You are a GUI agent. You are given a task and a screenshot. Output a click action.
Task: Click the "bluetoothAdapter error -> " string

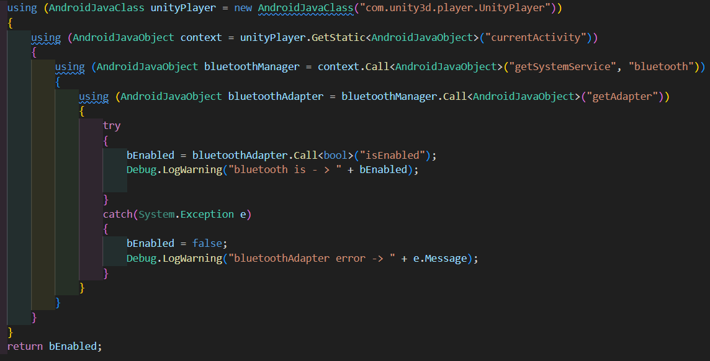click(x=312, y=258)
